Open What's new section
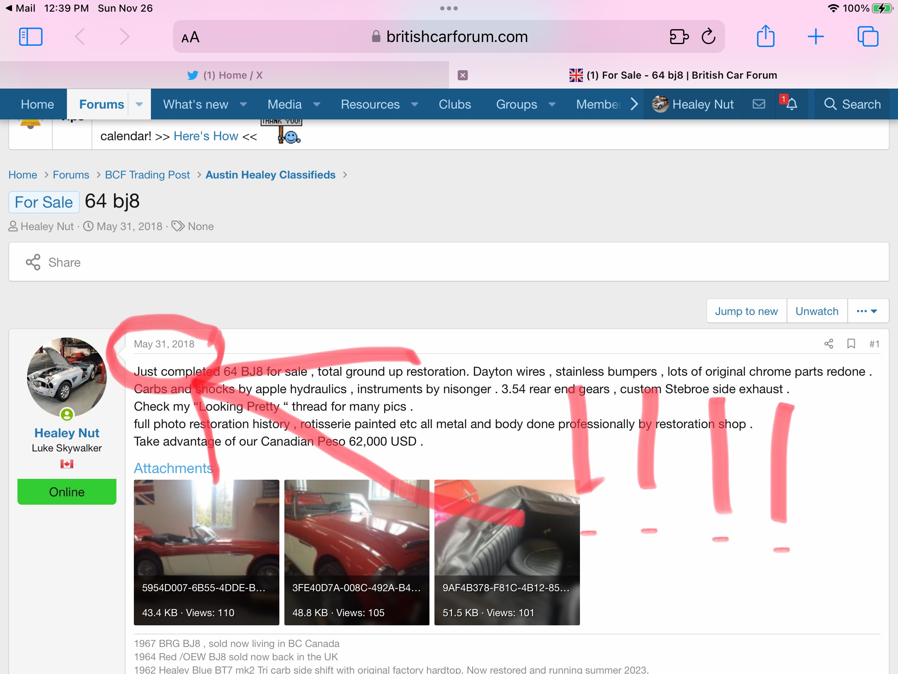 [x=195, y=104]
